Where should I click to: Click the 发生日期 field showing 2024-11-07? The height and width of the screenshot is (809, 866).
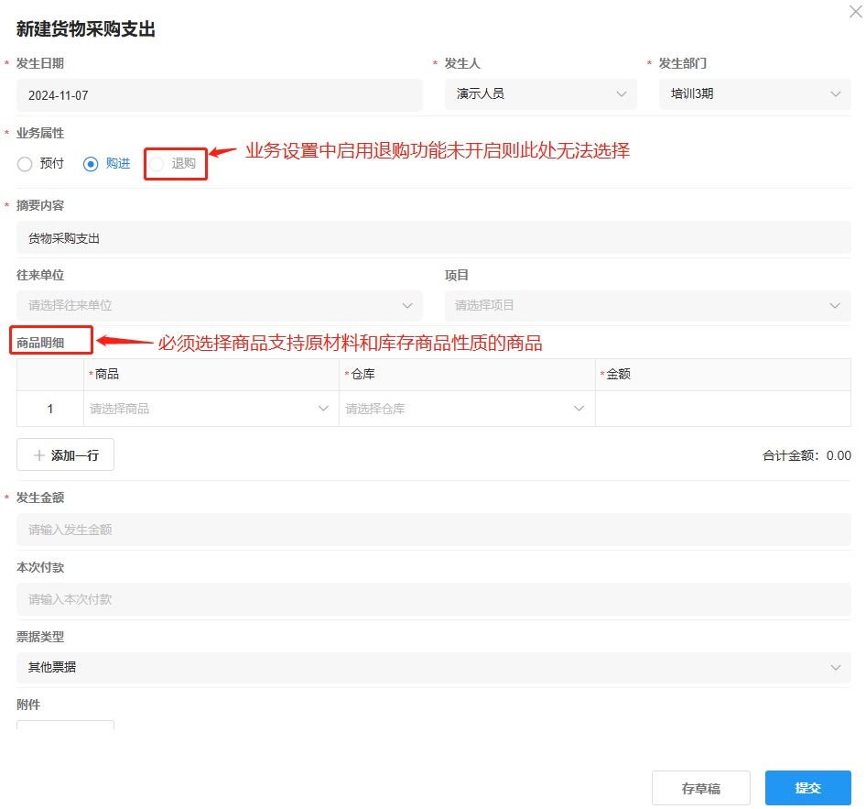(220, 93)
